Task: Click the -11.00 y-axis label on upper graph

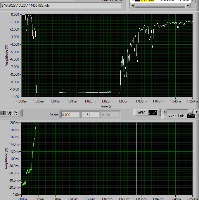Action: 14,97
